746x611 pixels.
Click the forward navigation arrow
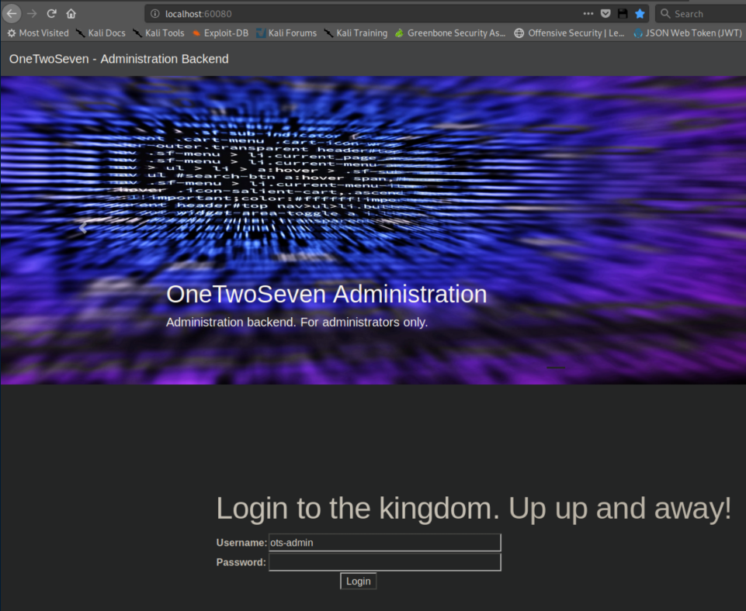coord(32,13)
